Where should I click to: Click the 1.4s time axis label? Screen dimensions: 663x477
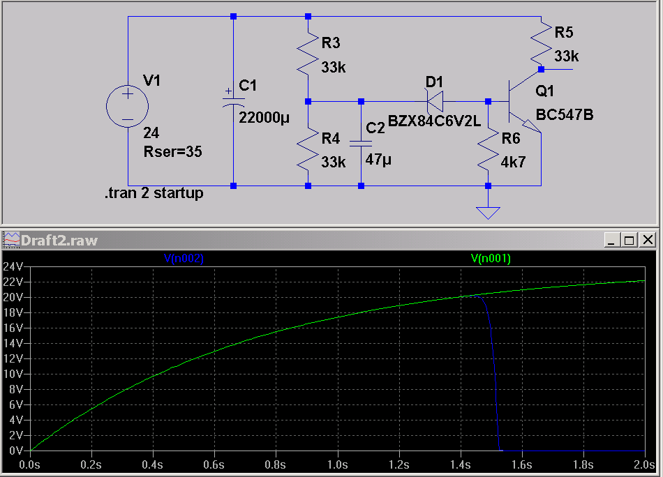point(461,464)
